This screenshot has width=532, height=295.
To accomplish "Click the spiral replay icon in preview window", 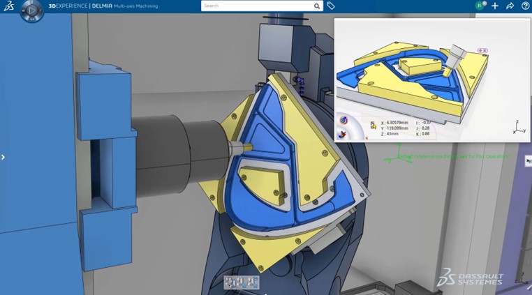I will [x=343, y=120].
